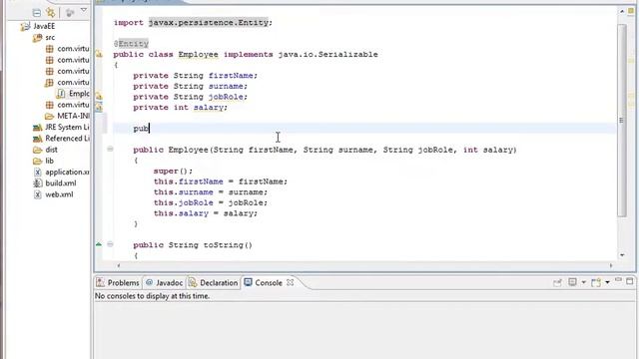The height and width of the screenshot is (359, 639).
Task: Click the horizontal scroll right arrow
Action: 611,265
